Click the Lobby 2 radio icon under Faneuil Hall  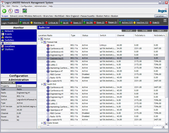pyautogui.click(x=48, y=65)
